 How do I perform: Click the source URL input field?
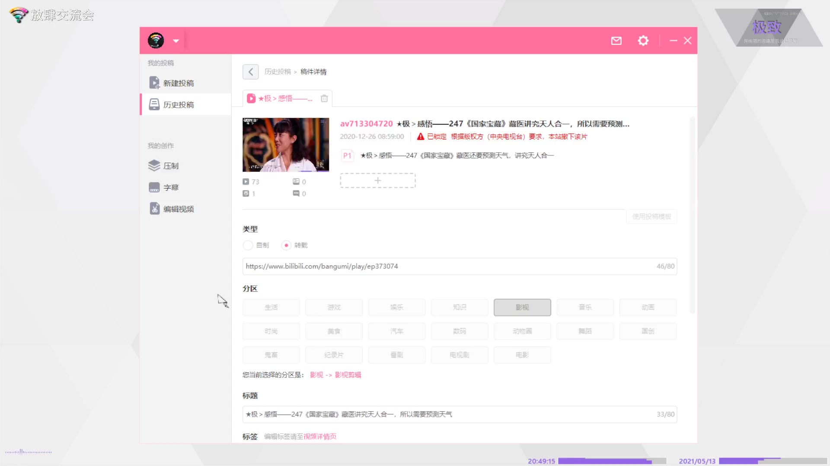coord(460,266)
